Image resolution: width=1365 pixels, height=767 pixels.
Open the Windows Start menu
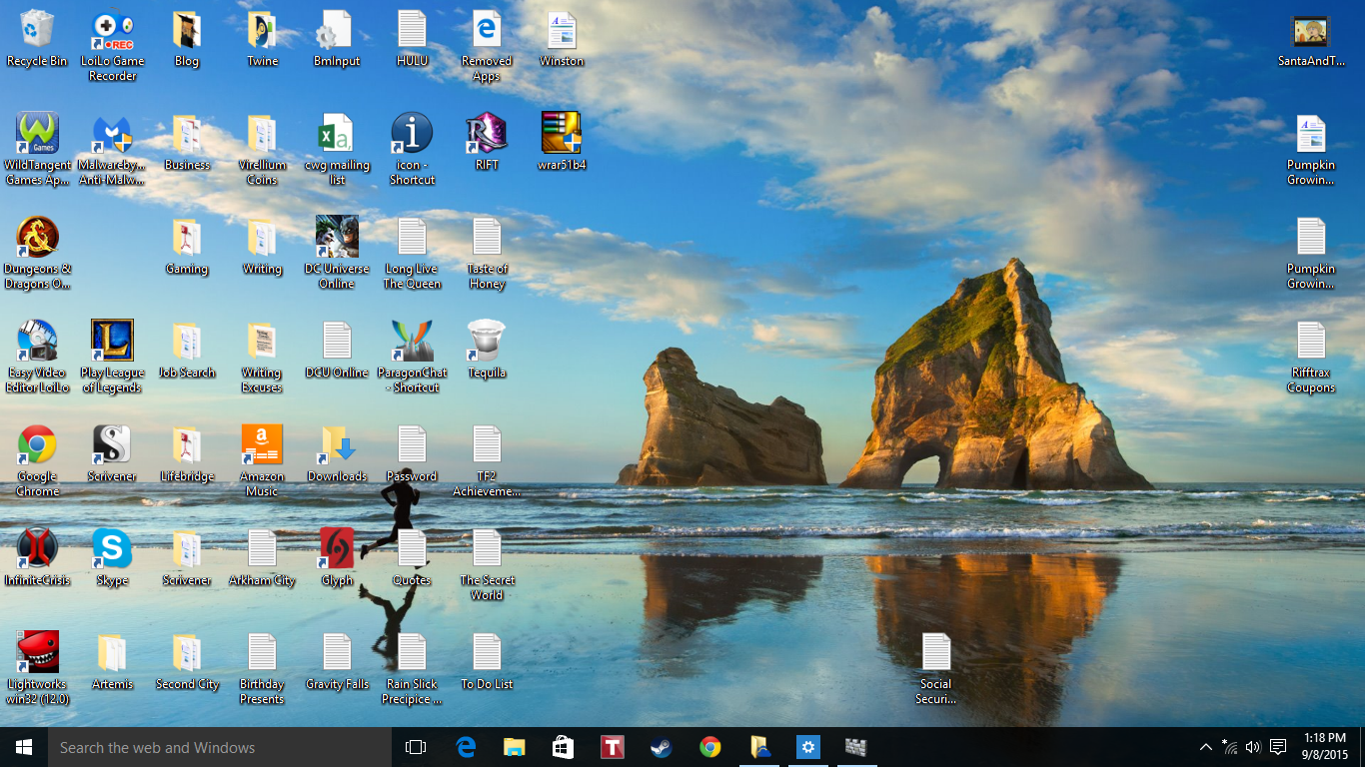24,747
